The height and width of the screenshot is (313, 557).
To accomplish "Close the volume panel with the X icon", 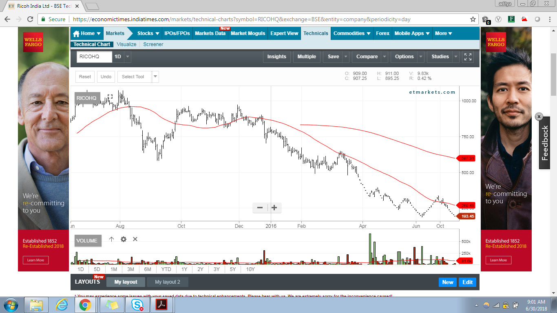I will click(x=135, y=239).
